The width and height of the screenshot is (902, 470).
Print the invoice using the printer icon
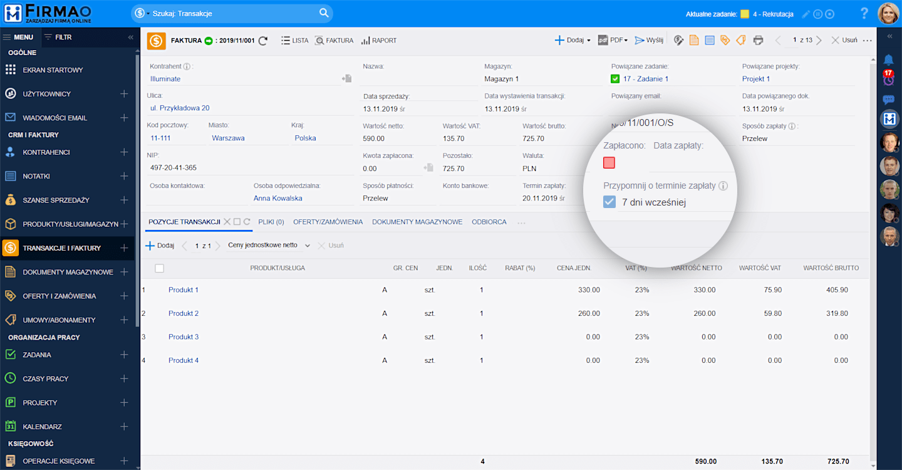tap(758, 40)
